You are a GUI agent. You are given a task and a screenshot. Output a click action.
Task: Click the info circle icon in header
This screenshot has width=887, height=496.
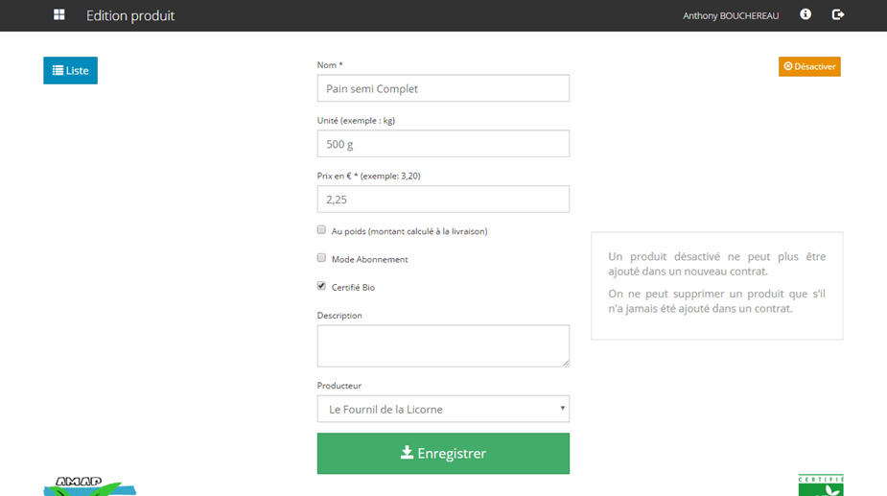[x=805, y=14]
